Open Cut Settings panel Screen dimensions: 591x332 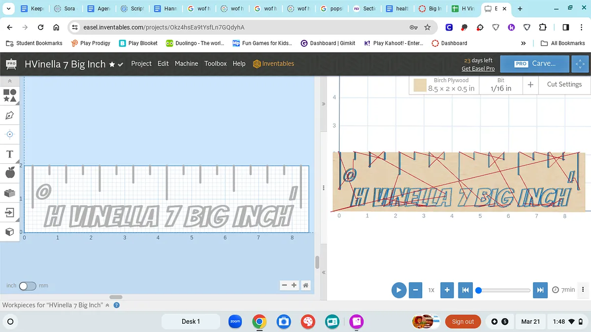pyautogui.click(x=564, y=85)
